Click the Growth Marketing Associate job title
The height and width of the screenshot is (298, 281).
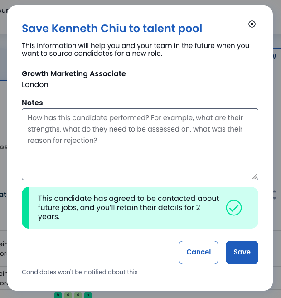(x=74, y=73)
